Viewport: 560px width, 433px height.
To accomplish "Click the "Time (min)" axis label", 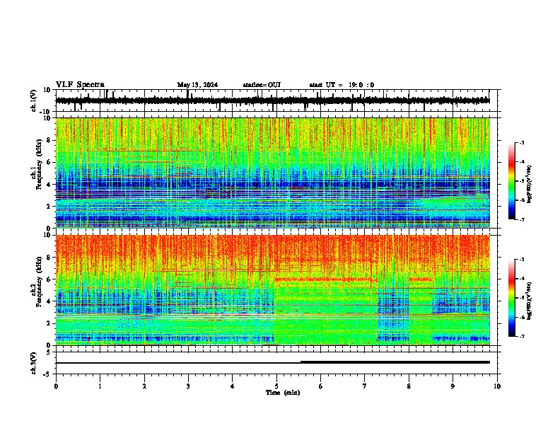I will (x=283, y=393).
